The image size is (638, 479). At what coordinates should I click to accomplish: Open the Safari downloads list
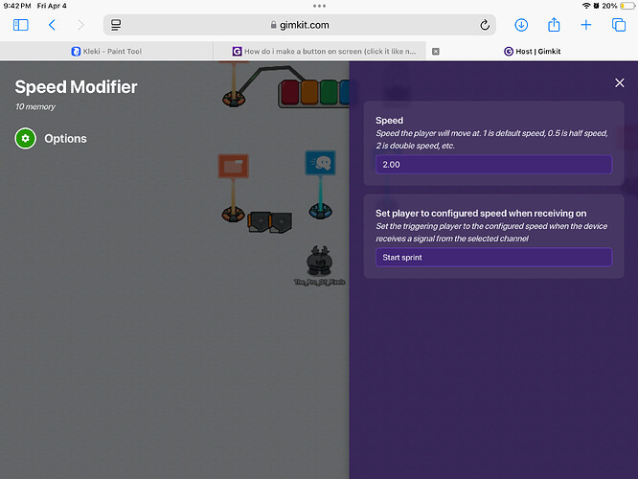tap(521, 25)
